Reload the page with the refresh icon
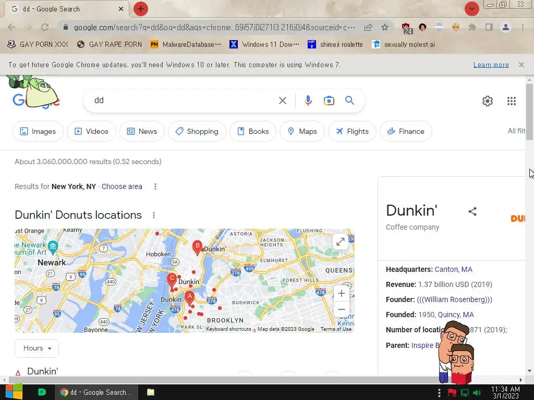 pos(45,27)
